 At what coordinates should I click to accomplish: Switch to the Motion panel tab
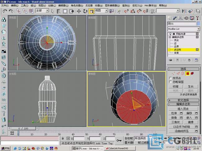click(x=186, y=18)
